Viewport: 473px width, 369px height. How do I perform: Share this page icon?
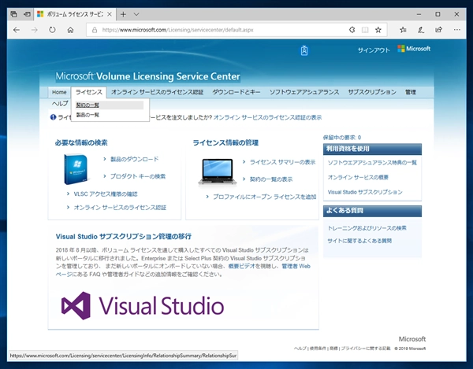438,30
